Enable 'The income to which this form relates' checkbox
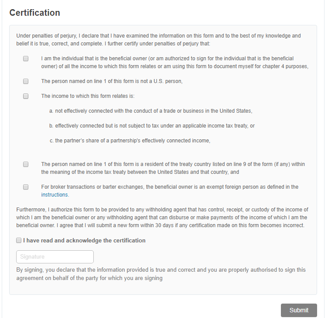The image size is (328, 318). pyautogui.click(x=26, y=96)
